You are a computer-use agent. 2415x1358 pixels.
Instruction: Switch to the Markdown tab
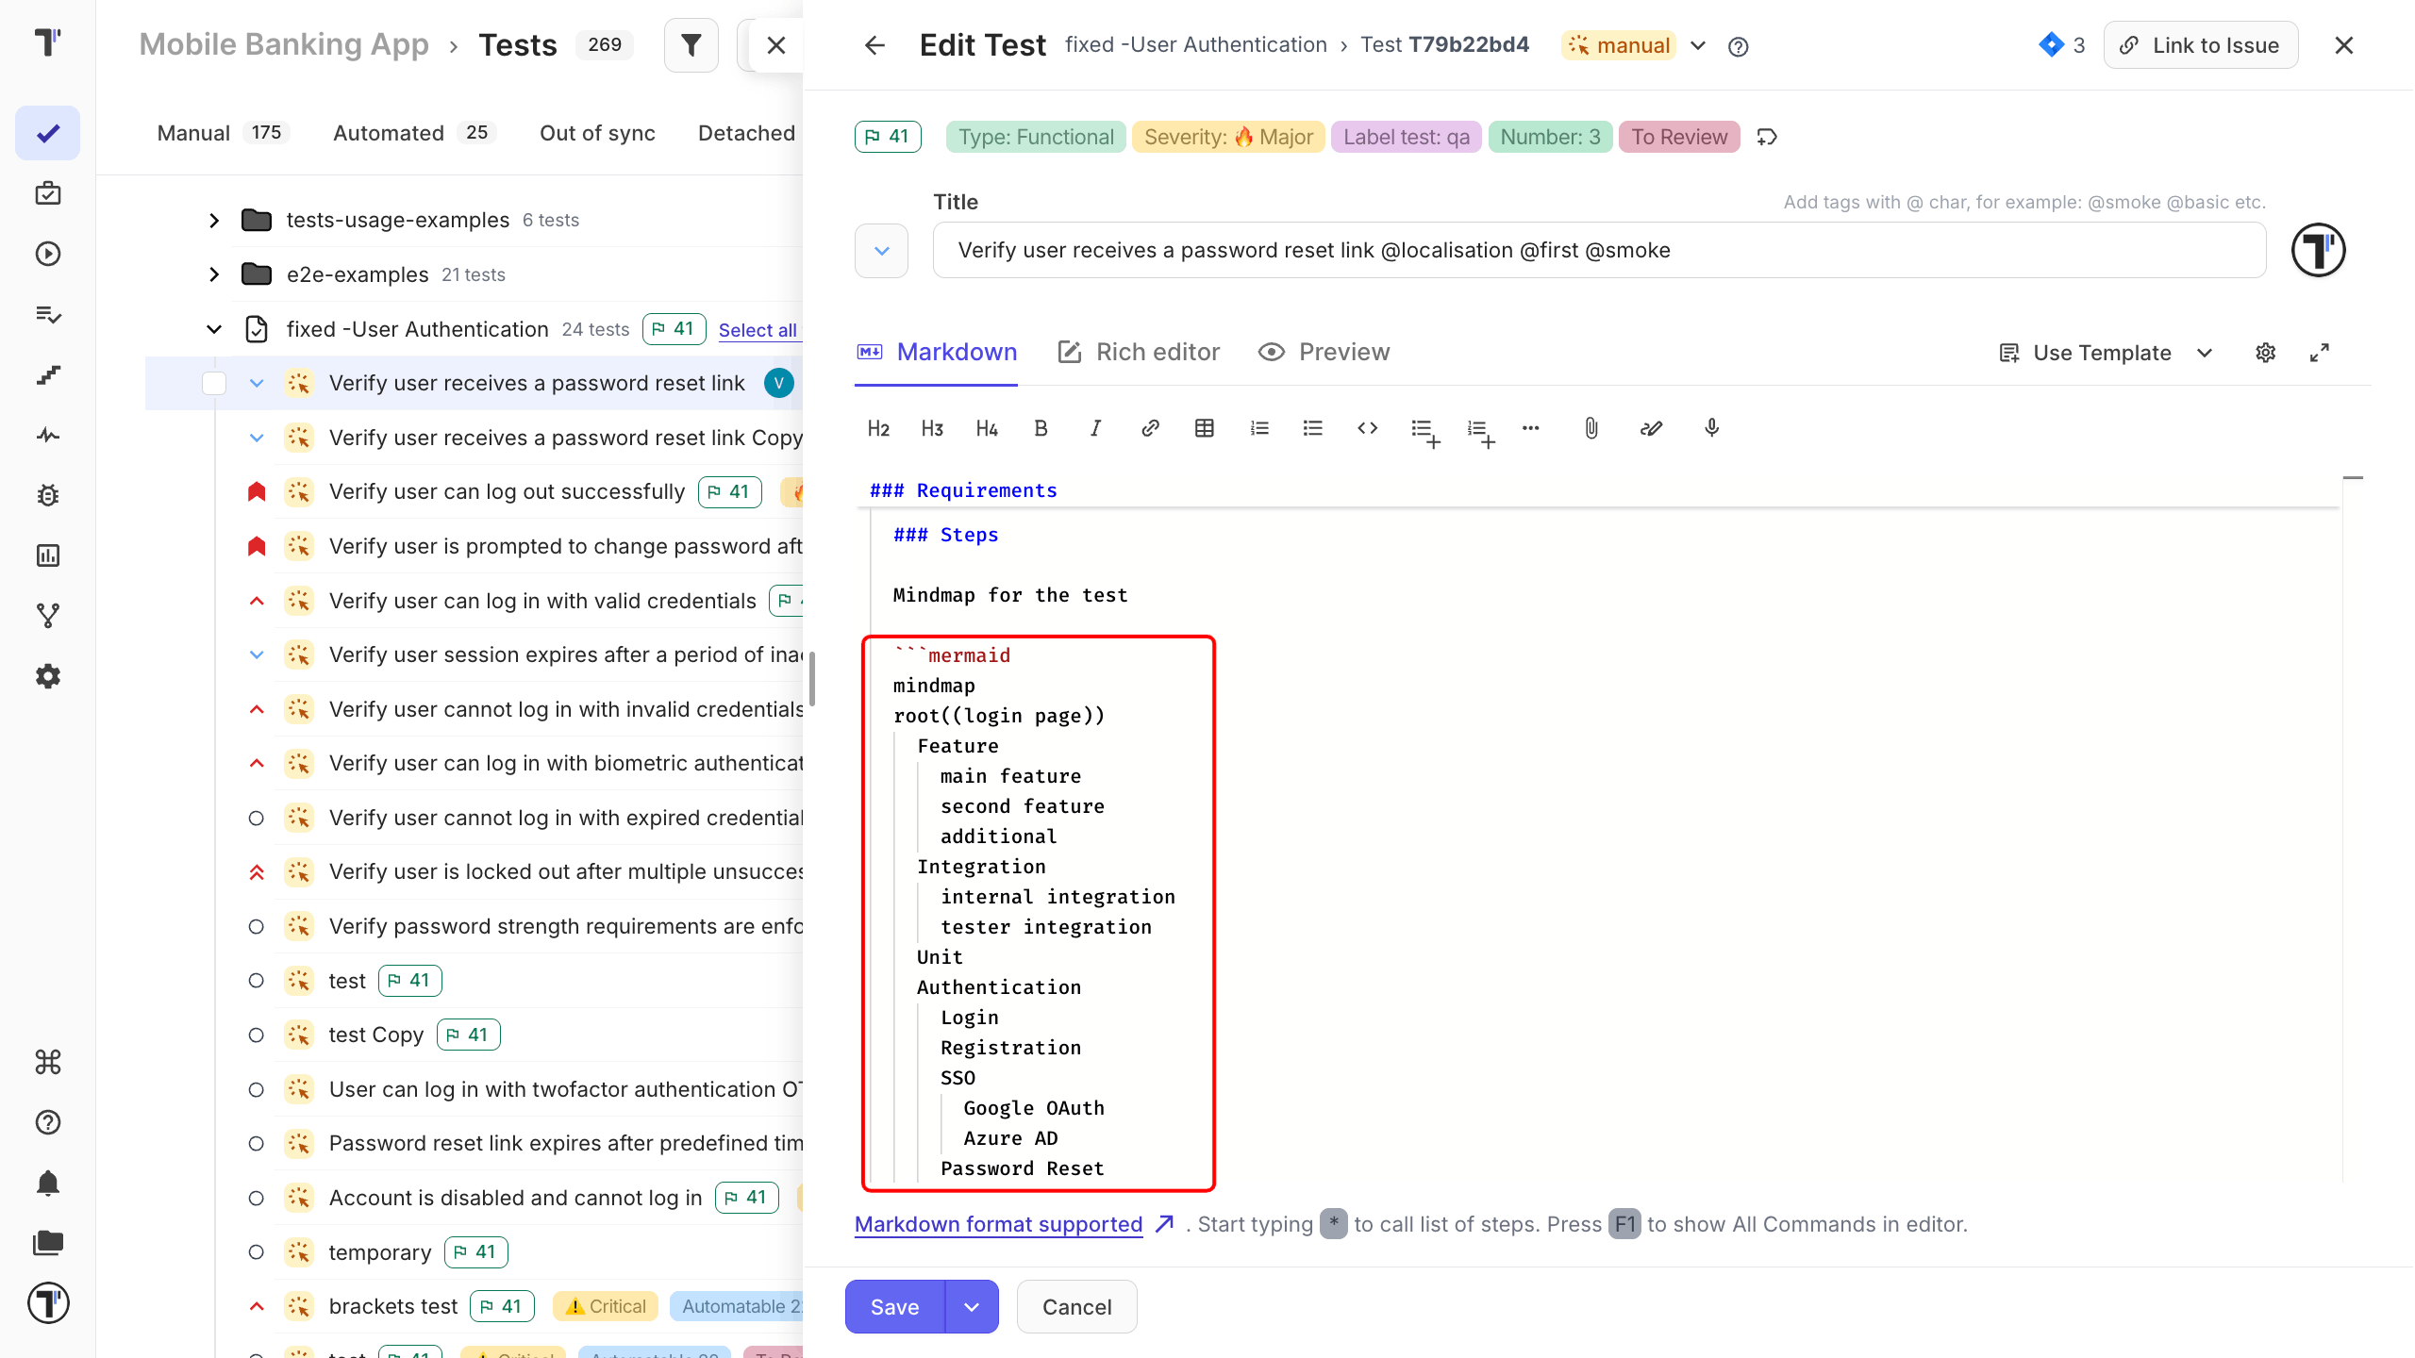[937, 353]
